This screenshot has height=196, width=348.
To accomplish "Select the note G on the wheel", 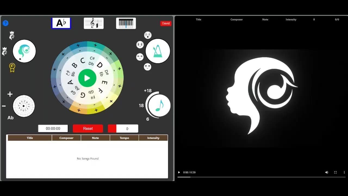I will click(x=83, y=95).
